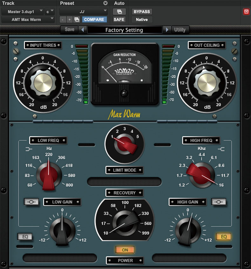Open the Preset settings menu arrow
The image size is (251, 269).
pos(105,3)
